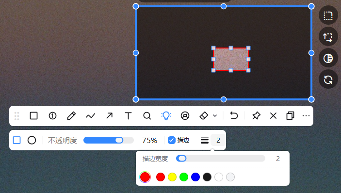The height and width of the screenshot is (193, 341).
Task: Choose the square spotlight shape
Action: coord(17,140)
